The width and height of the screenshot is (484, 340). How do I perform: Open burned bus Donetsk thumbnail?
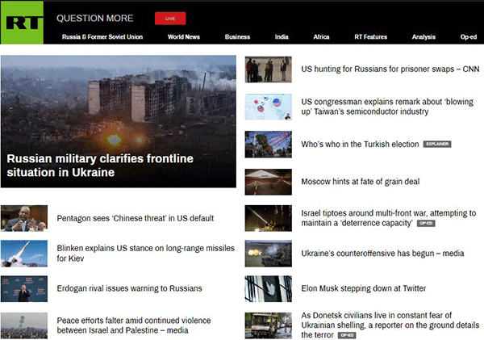(269, 325)
